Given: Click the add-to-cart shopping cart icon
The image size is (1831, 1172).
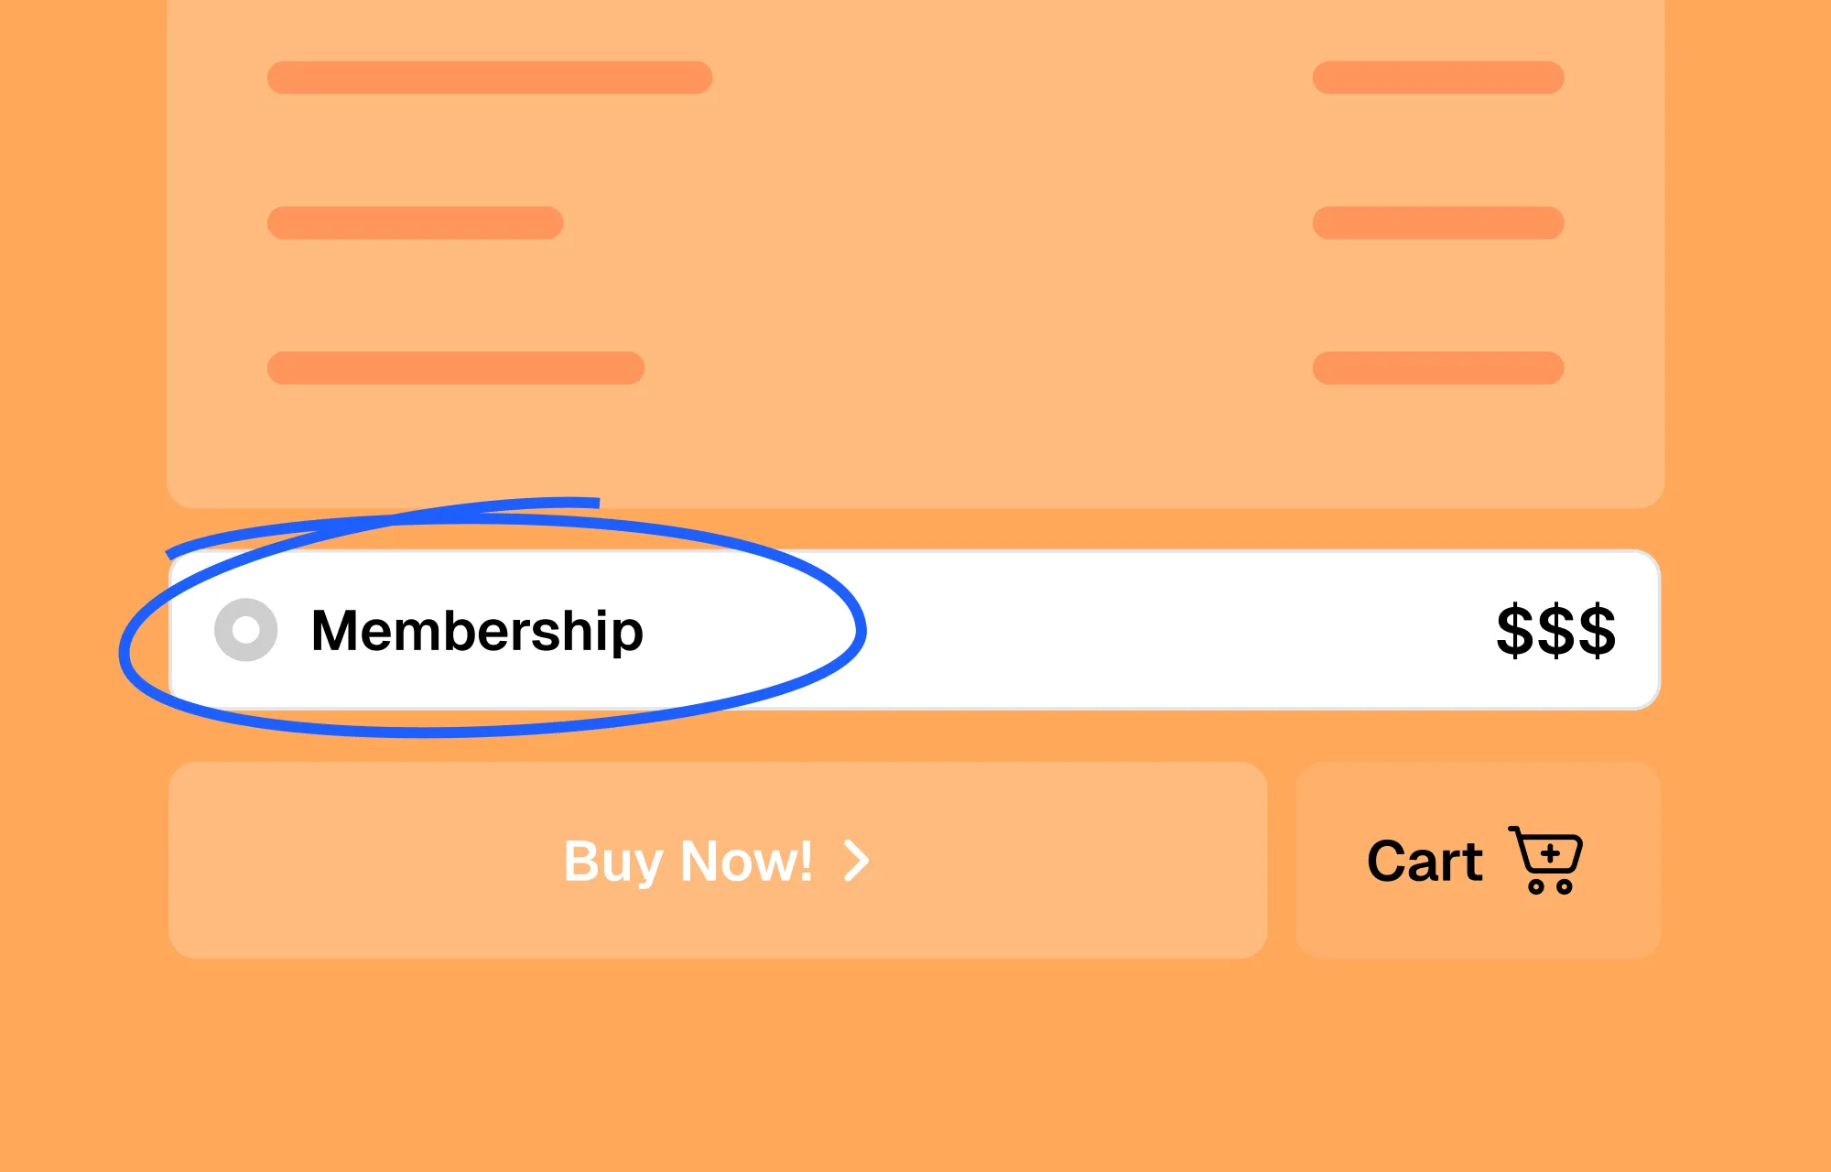Looking at the screenshot, I should [x=1547, y=861].
